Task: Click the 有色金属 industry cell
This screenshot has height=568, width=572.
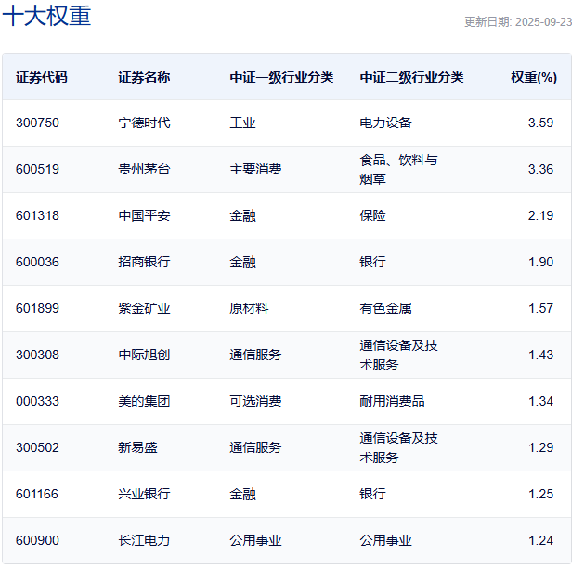Action: click(x=386, y=308)
